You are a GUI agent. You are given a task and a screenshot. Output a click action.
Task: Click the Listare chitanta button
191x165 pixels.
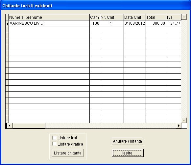click(68, 153)
